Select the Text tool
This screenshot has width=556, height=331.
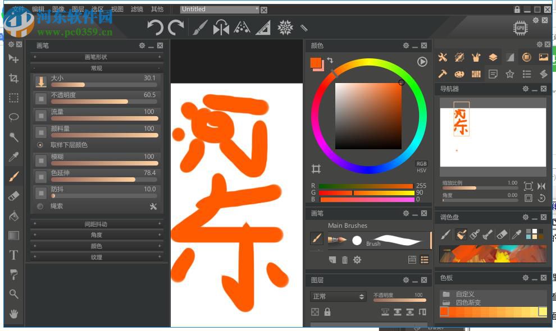pyautogui.click(x=14, y=255)
